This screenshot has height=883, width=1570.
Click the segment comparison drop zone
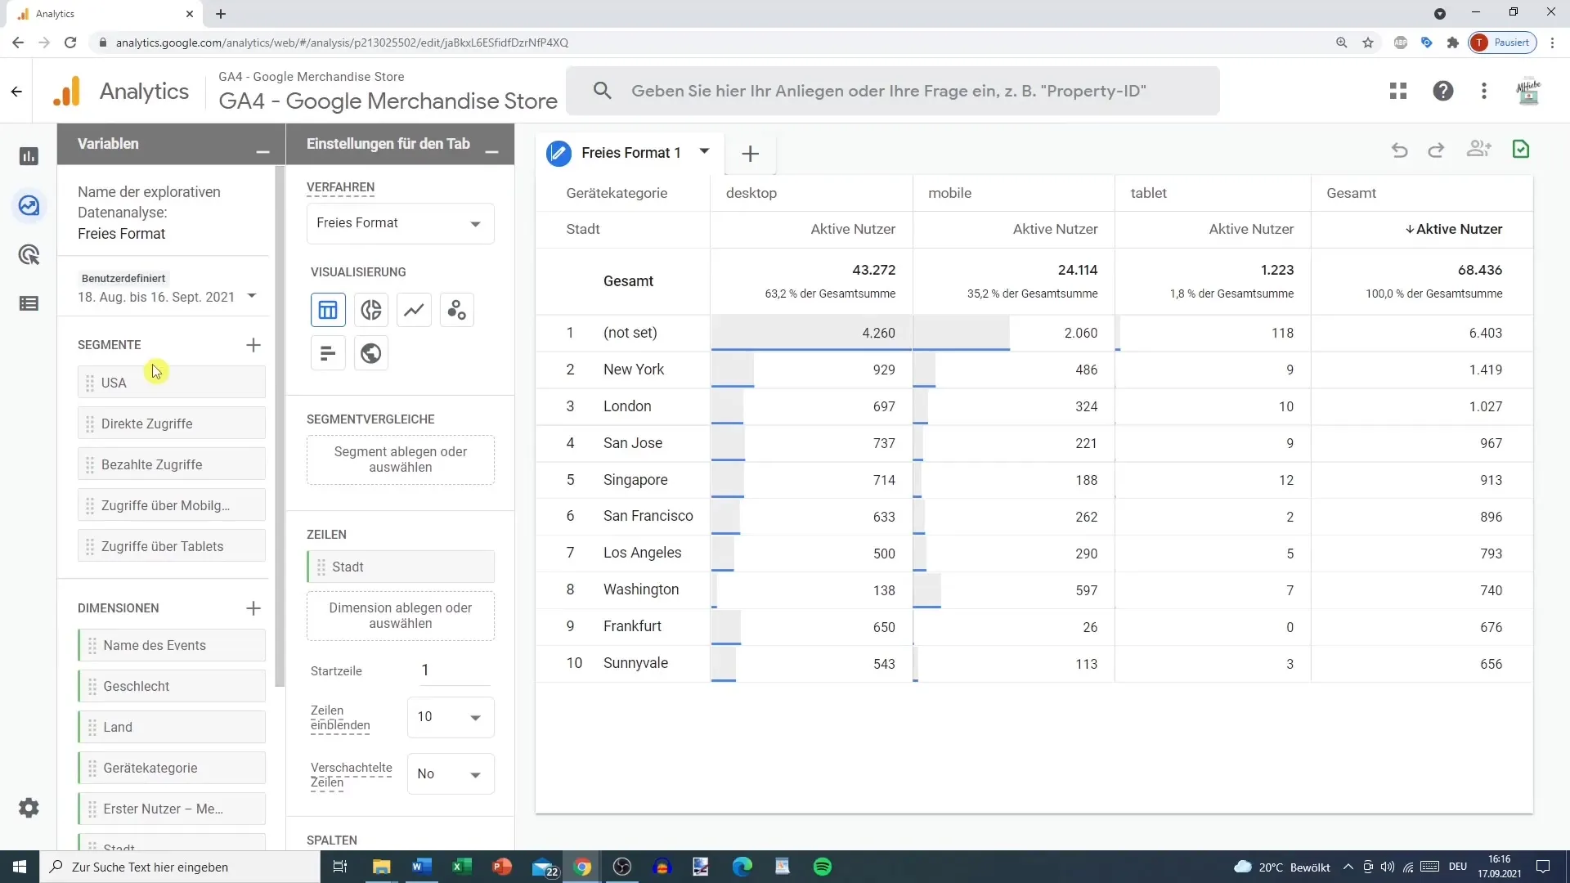tap(401, 459)
